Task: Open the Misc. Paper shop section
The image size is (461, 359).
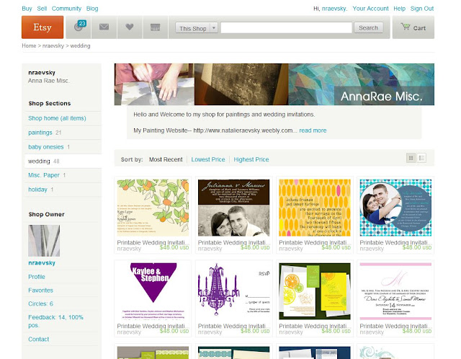Action: 44,175
